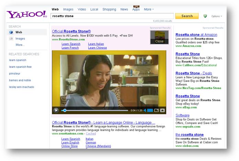Search related term lesley ann machado
Image resolution: width=239 pixels, height=161 pixels.
pyautogui.click(x=22, y=87)
